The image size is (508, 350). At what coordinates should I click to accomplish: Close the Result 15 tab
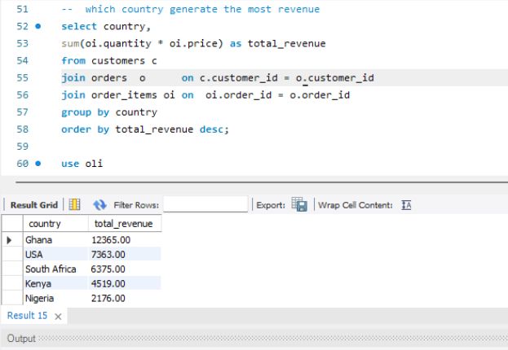click(x=58, y=317)
